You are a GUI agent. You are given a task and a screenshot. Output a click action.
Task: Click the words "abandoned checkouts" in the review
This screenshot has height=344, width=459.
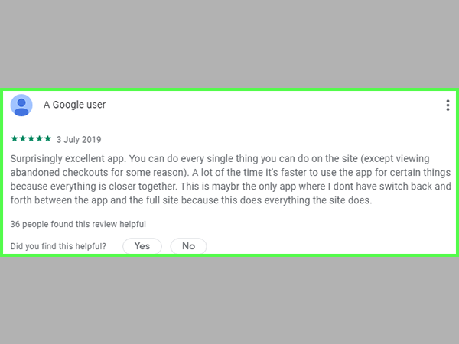click(60, 172)
